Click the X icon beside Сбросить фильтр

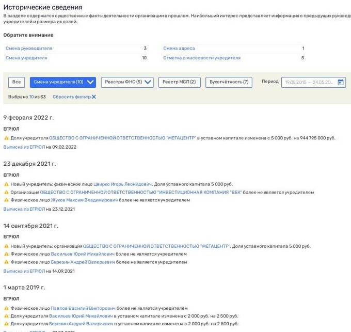pyautogui.click(x=94, y=97)
